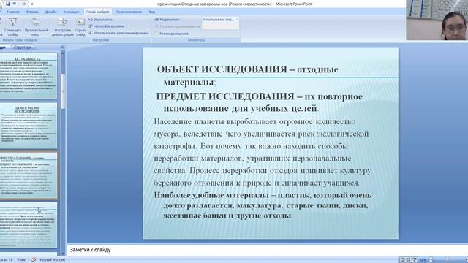The width and height of the screenshot is (468, 263).
Task: Click the zoom out minus button
Action: pyautogui.click(x=431, y=260)
